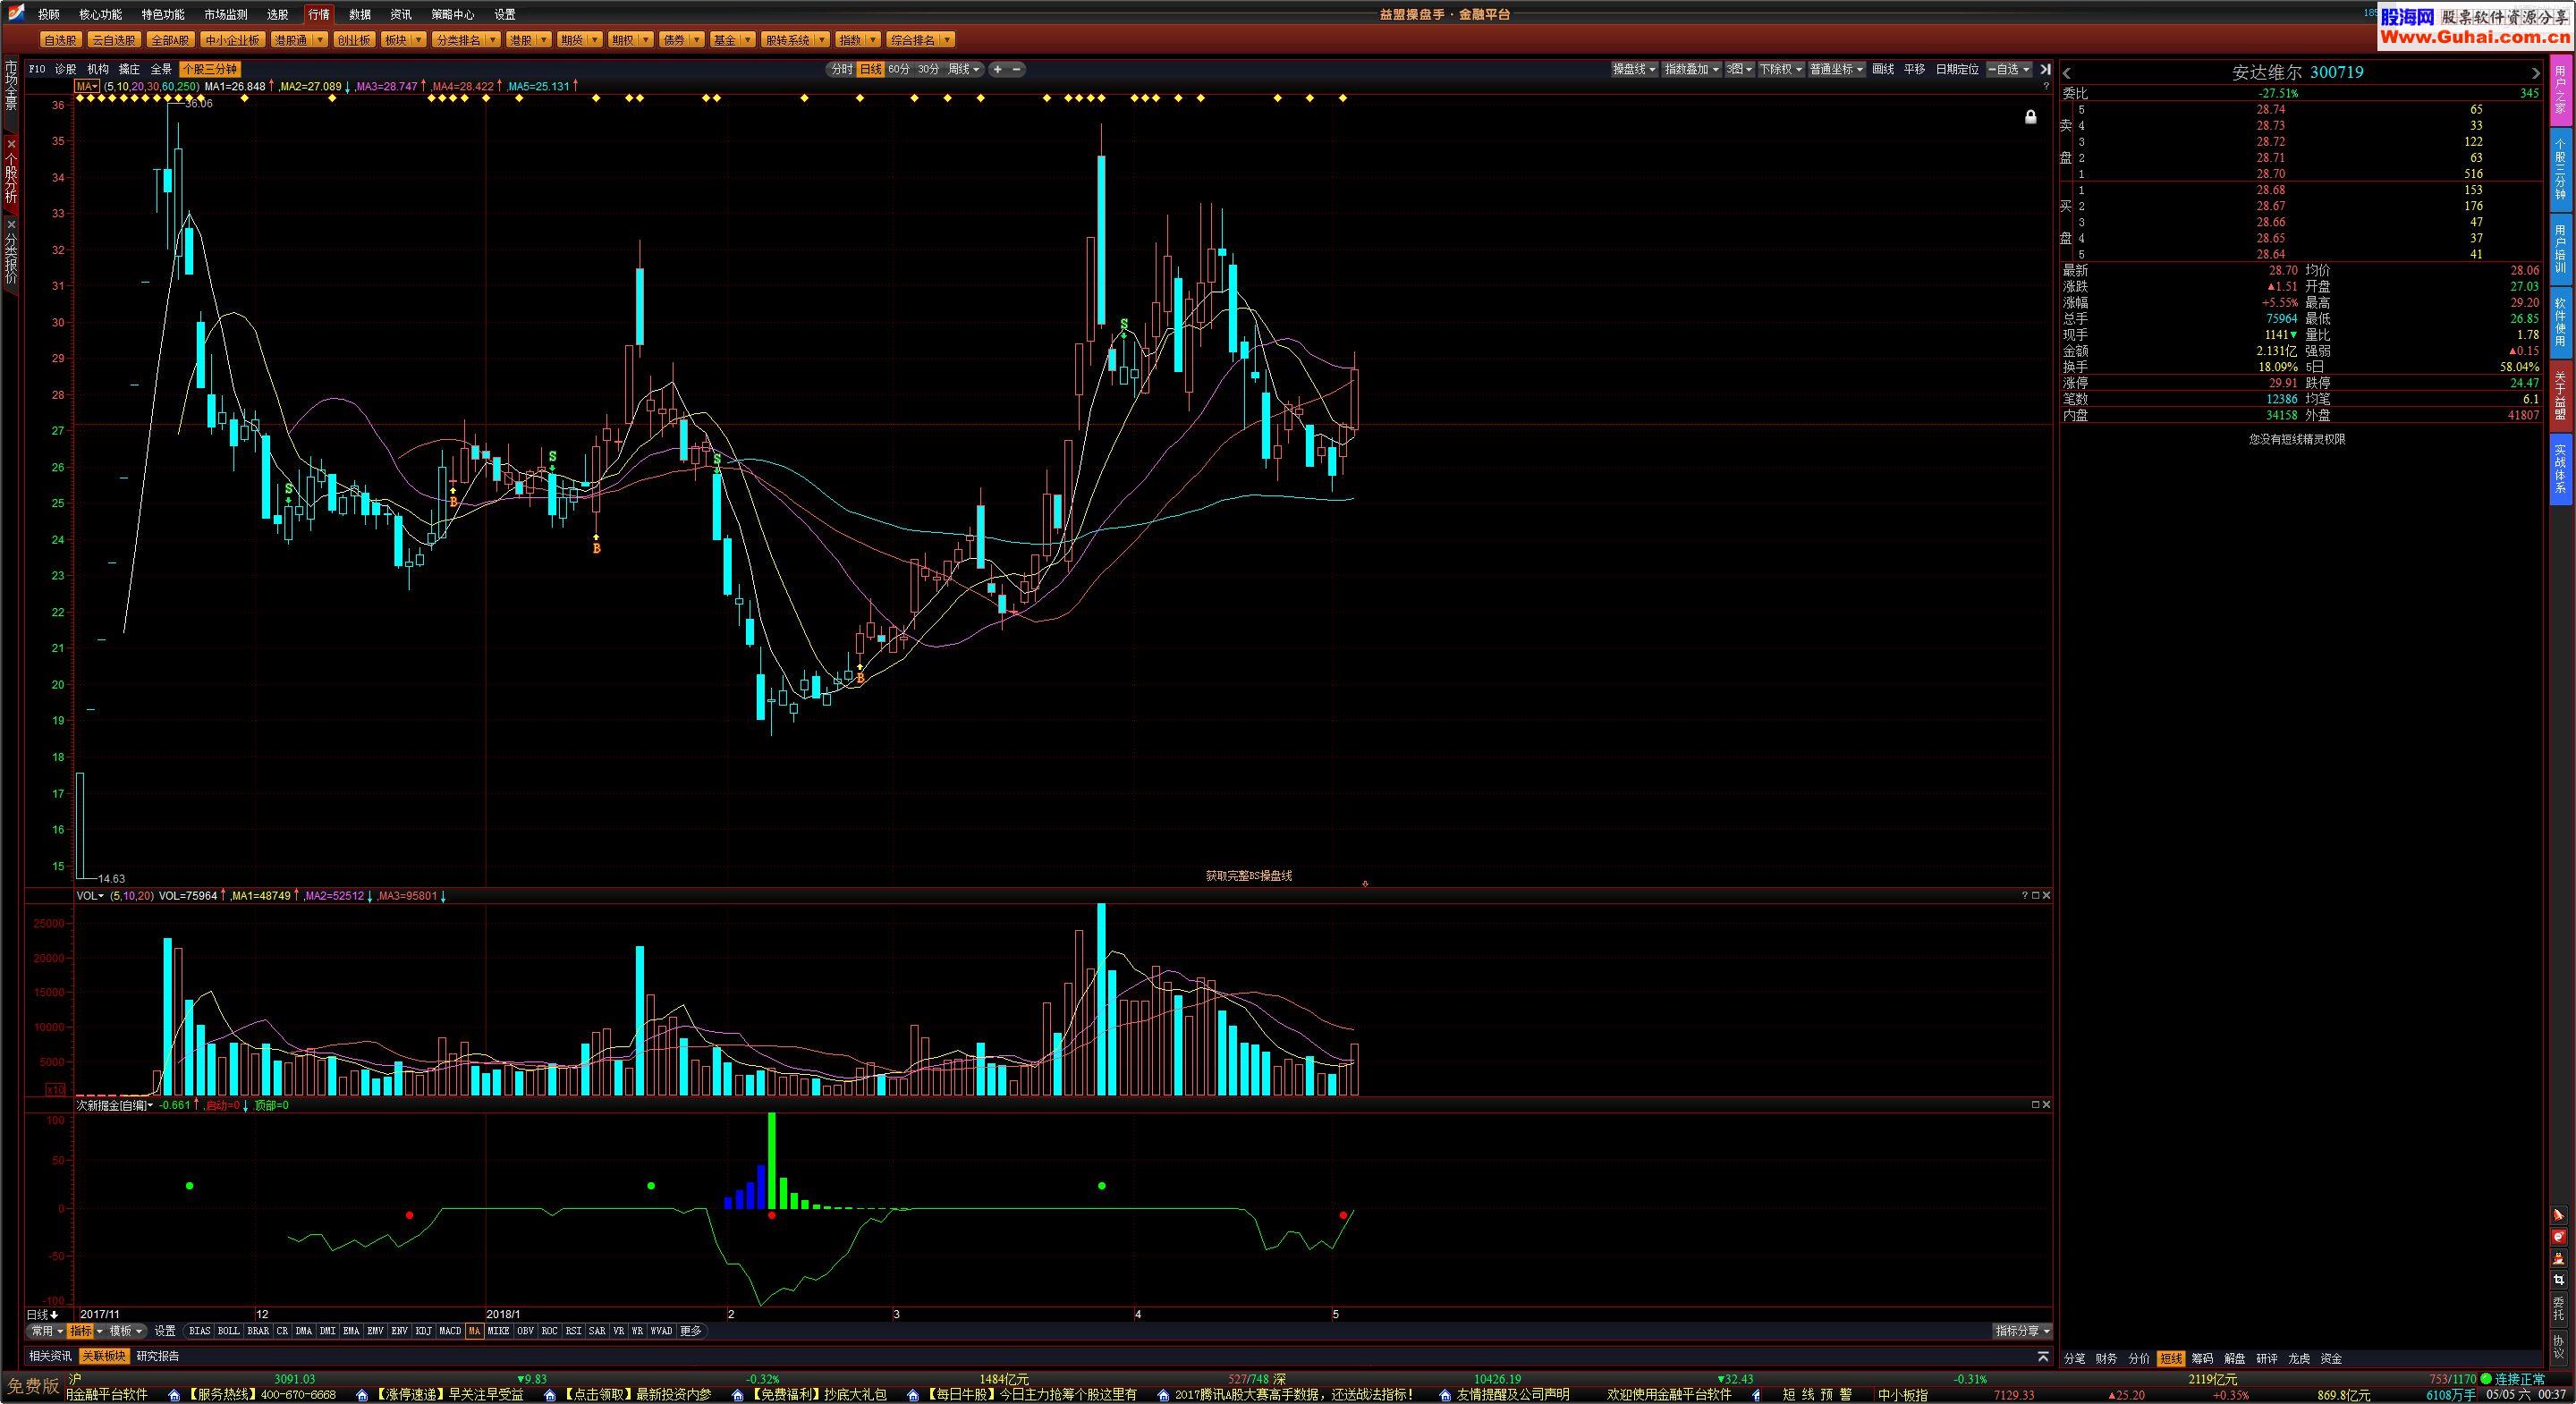2576x1404 pixels.
Task: Click the house icon before 点击领取
Action: coord(550,1394)
